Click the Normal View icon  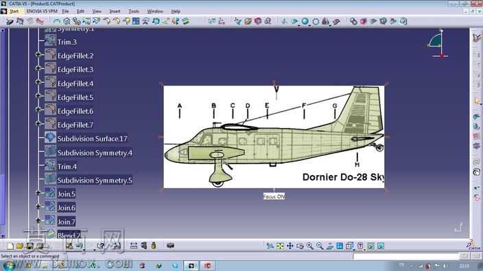329,246
